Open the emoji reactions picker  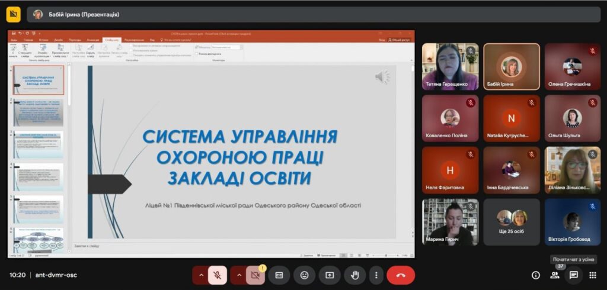[x=304, y=275]
